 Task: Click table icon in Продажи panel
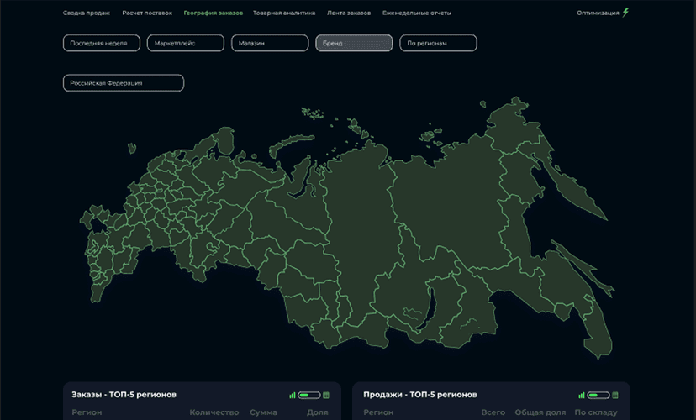614,395
